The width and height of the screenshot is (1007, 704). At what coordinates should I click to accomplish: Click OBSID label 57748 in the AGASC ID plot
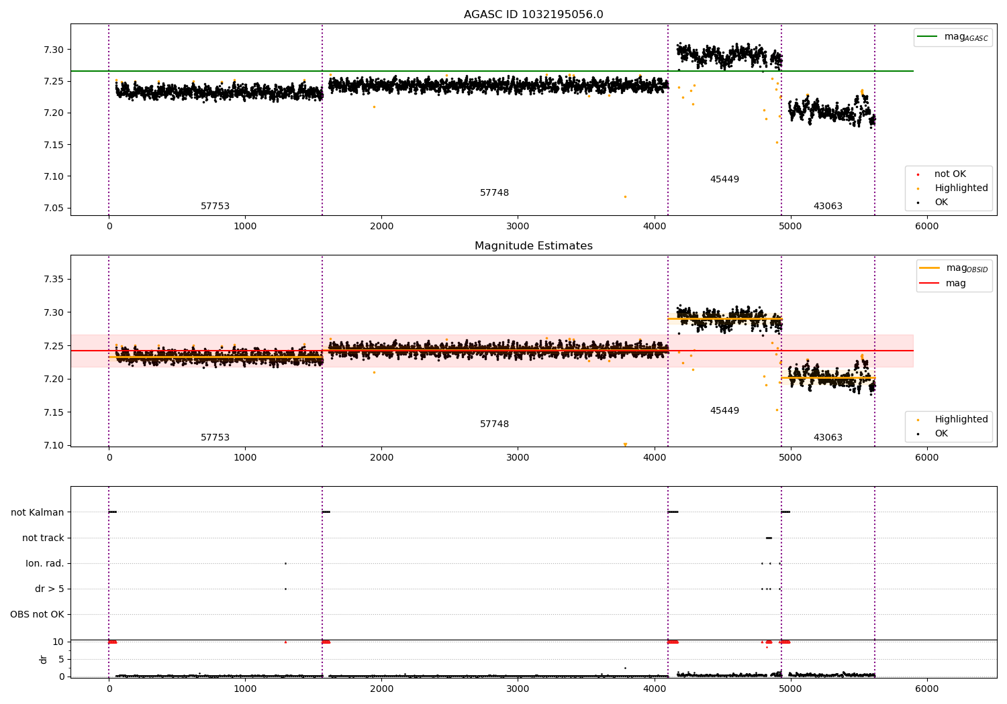[494, 193]
